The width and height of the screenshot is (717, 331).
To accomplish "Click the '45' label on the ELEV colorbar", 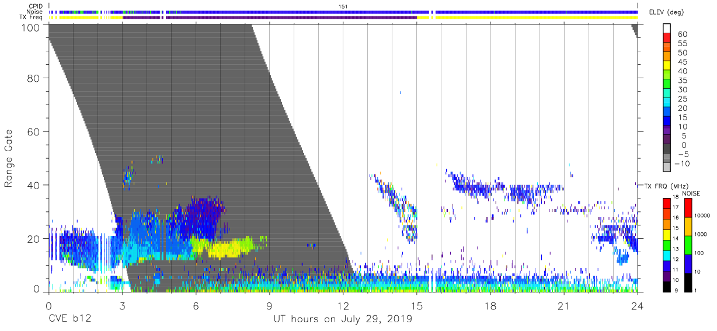I will tap(683, 62).
